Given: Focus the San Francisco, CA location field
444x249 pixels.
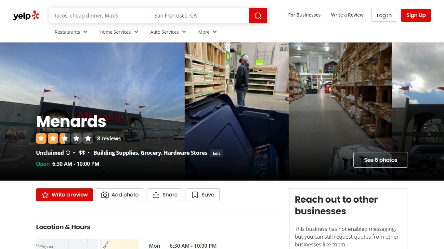Looking at the screenshot, I should (x=199, y=16).
